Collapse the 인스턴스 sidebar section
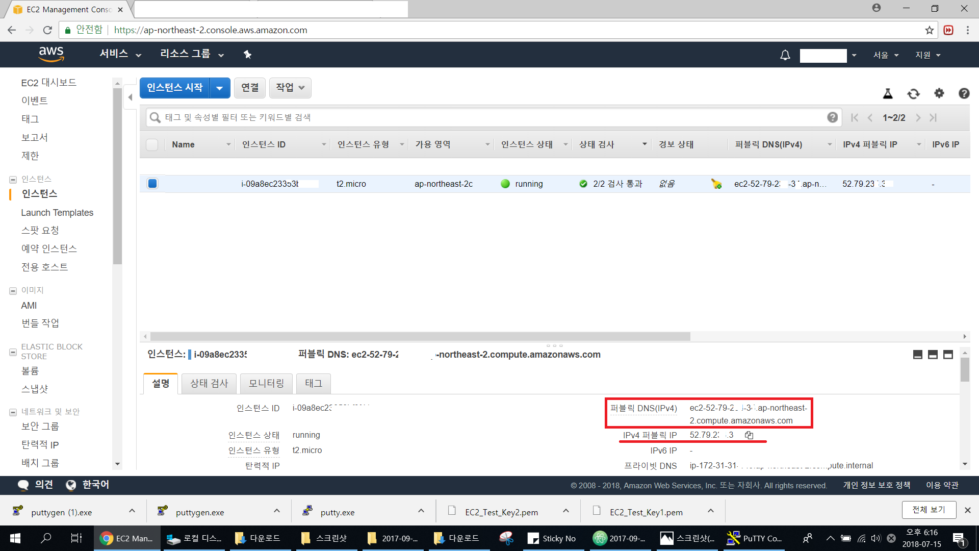The height and width of the screenshot is (551, 979). pyautogui.click(x=13, y=180)
